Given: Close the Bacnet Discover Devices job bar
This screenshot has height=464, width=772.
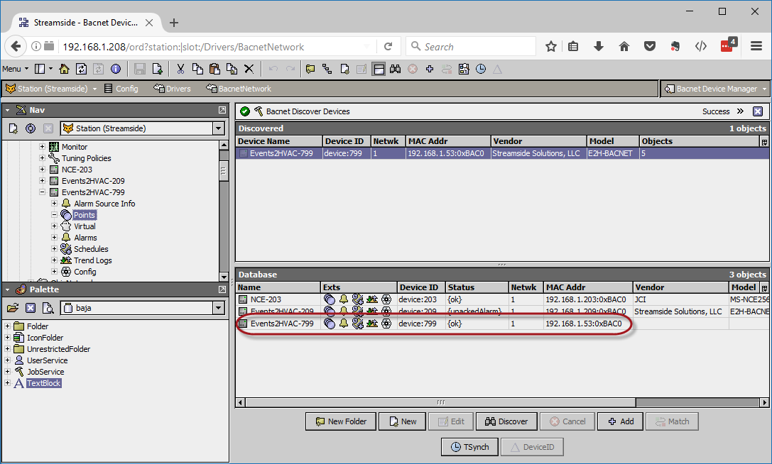Looking at the screenshot, I should click(x=758, y=111).
